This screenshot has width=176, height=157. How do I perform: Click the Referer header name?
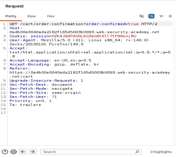[x=19, y=68]
